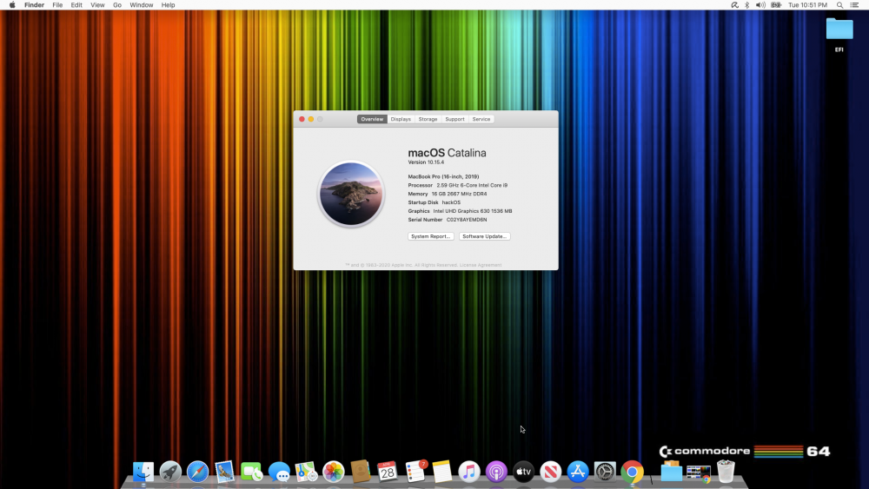The width and height of the screenshot is (869, 489).
Task: Click the scribble status icon left of Bluetooth
Action: click(x=734, y=5)
